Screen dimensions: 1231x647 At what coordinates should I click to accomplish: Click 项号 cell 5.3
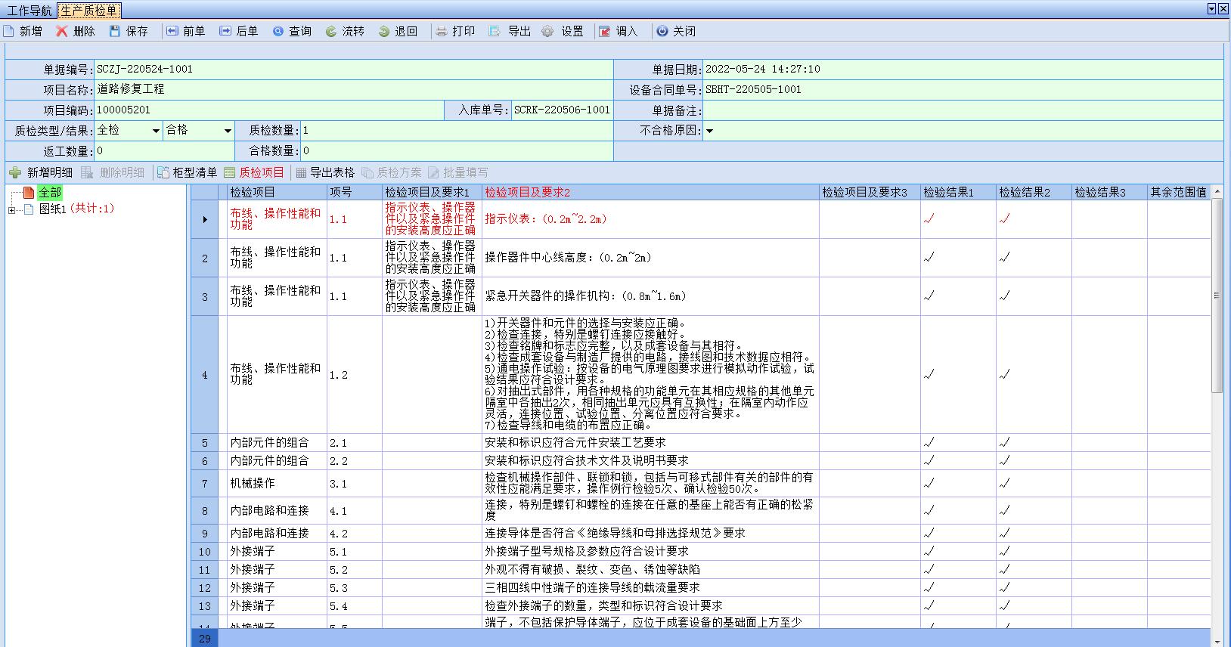[x=355, y=588]
